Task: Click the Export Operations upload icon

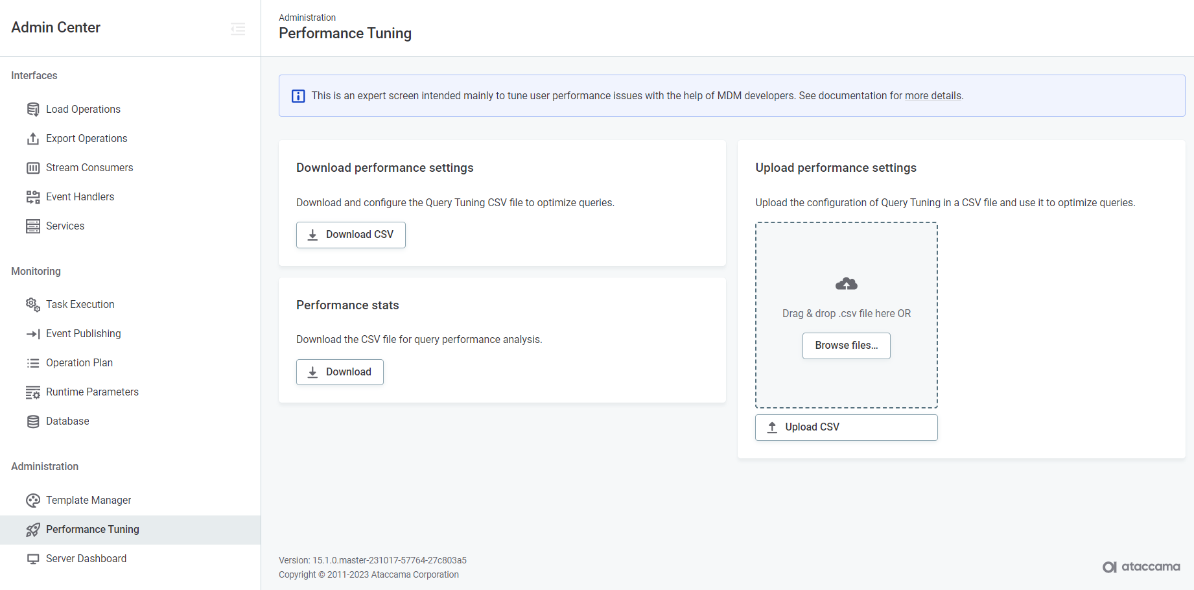Action: [33, 139]
